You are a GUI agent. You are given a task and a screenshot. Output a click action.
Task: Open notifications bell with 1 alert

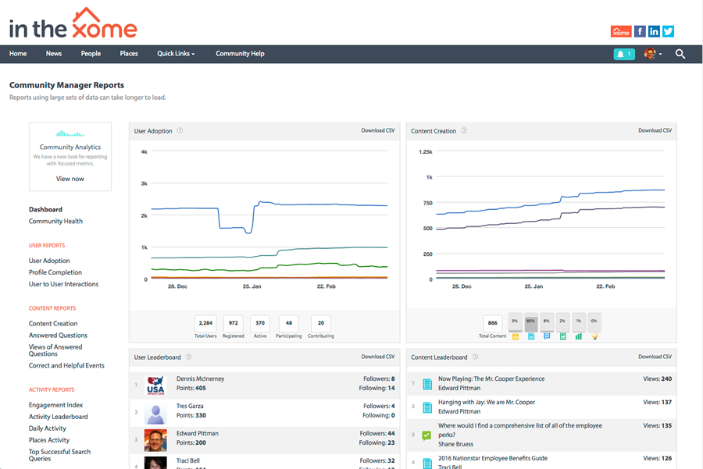tap(624, 54)
